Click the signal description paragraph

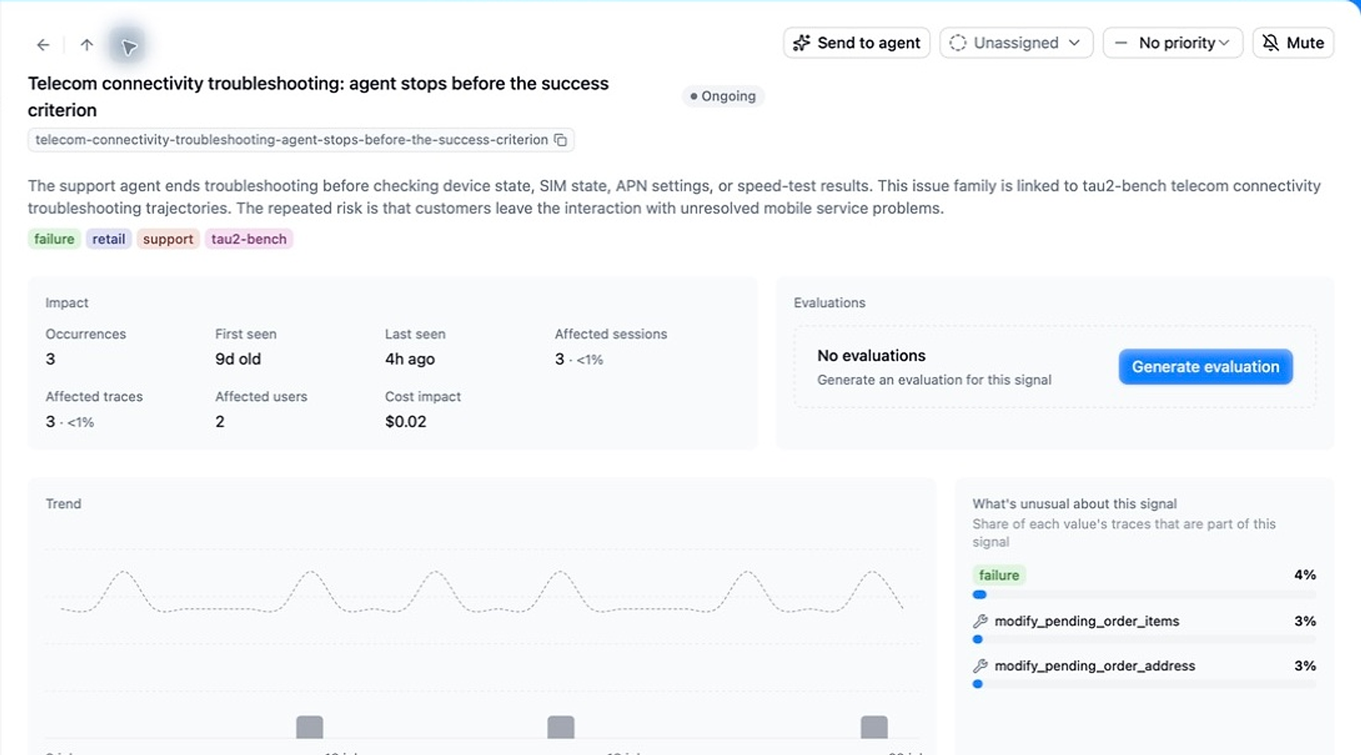[674, 197]
